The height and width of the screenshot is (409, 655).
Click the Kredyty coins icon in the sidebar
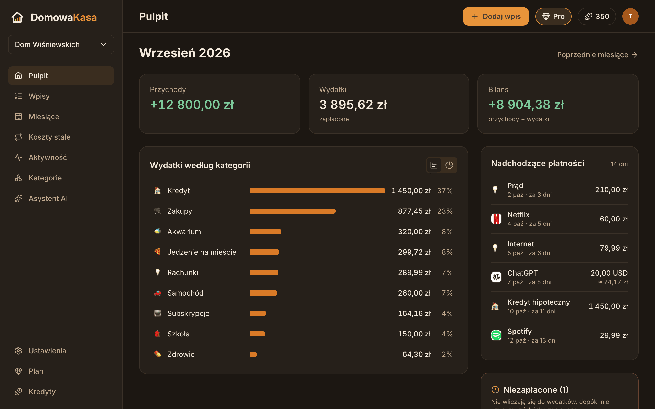[18, 391]
